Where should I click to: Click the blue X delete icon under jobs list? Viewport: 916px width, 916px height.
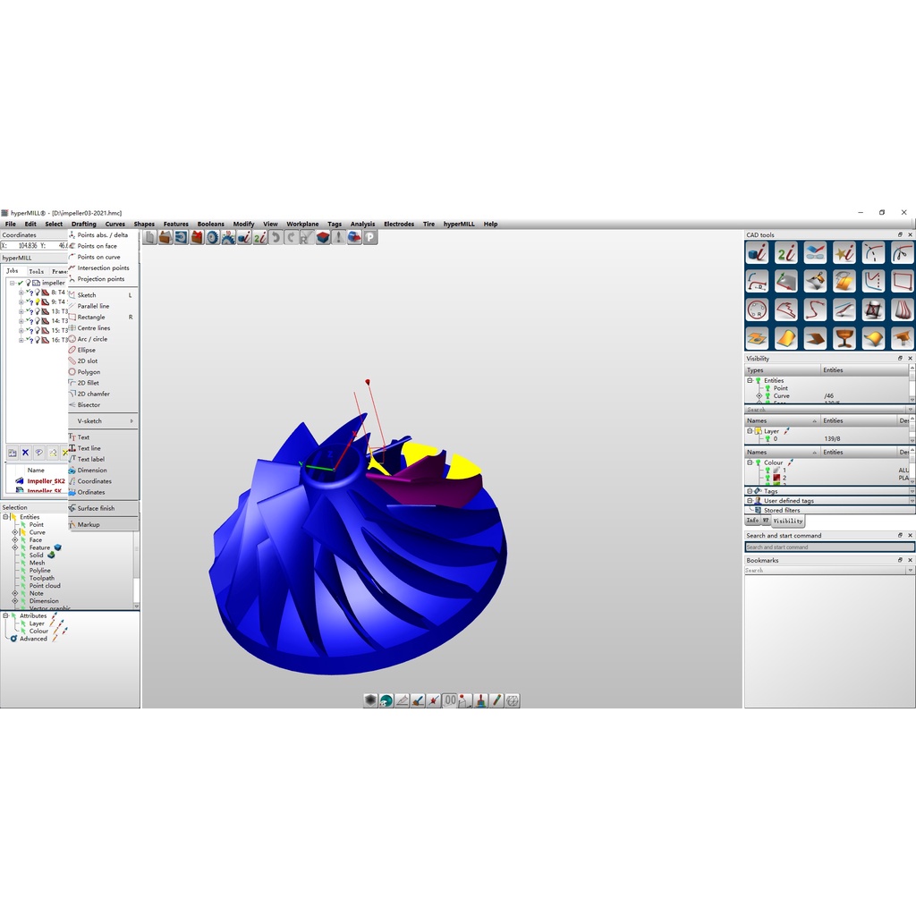coord(25,452)
